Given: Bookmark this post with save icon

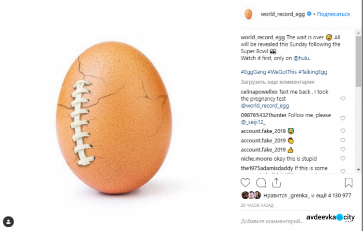Looking at the screenshot, I should tap(348, 183).
